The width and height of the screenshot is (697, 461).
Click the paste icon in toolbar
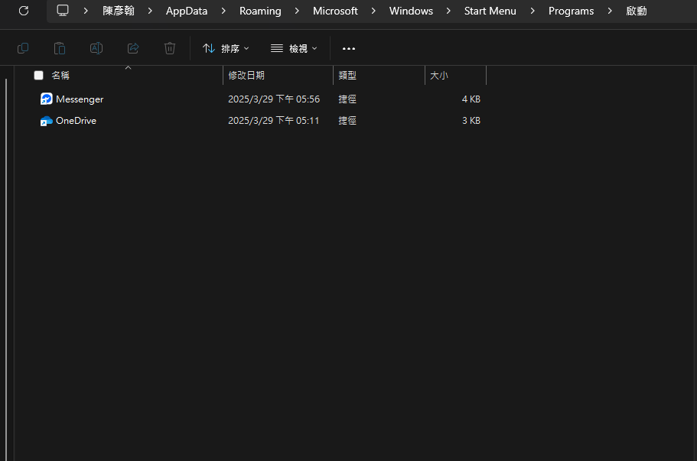[60, 48]
